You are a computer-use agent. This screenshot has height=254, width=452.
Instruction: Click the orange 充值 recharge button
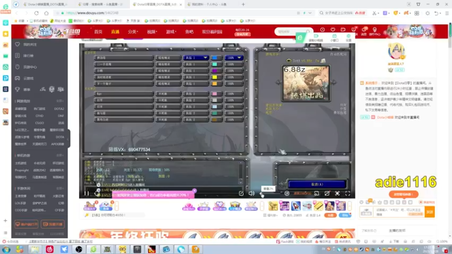click(331, 215)
